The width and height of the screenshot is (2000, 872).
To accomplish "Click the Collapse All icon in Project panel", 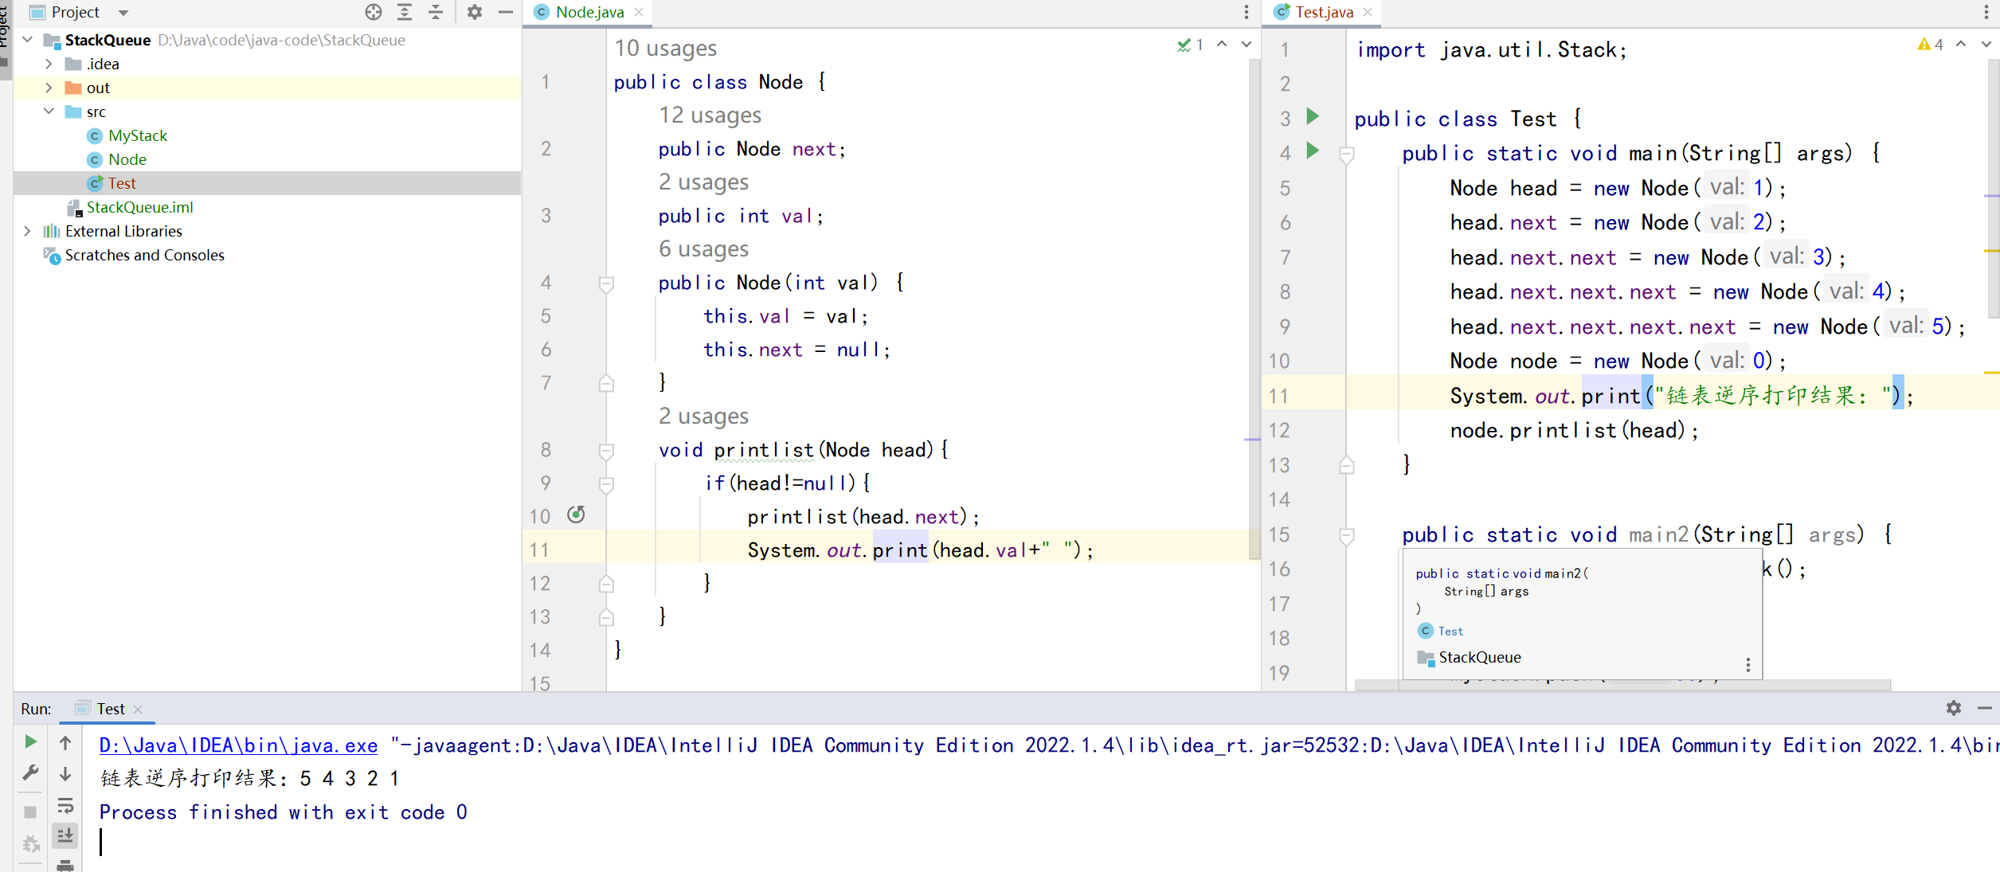I will (x=436, y=12).
